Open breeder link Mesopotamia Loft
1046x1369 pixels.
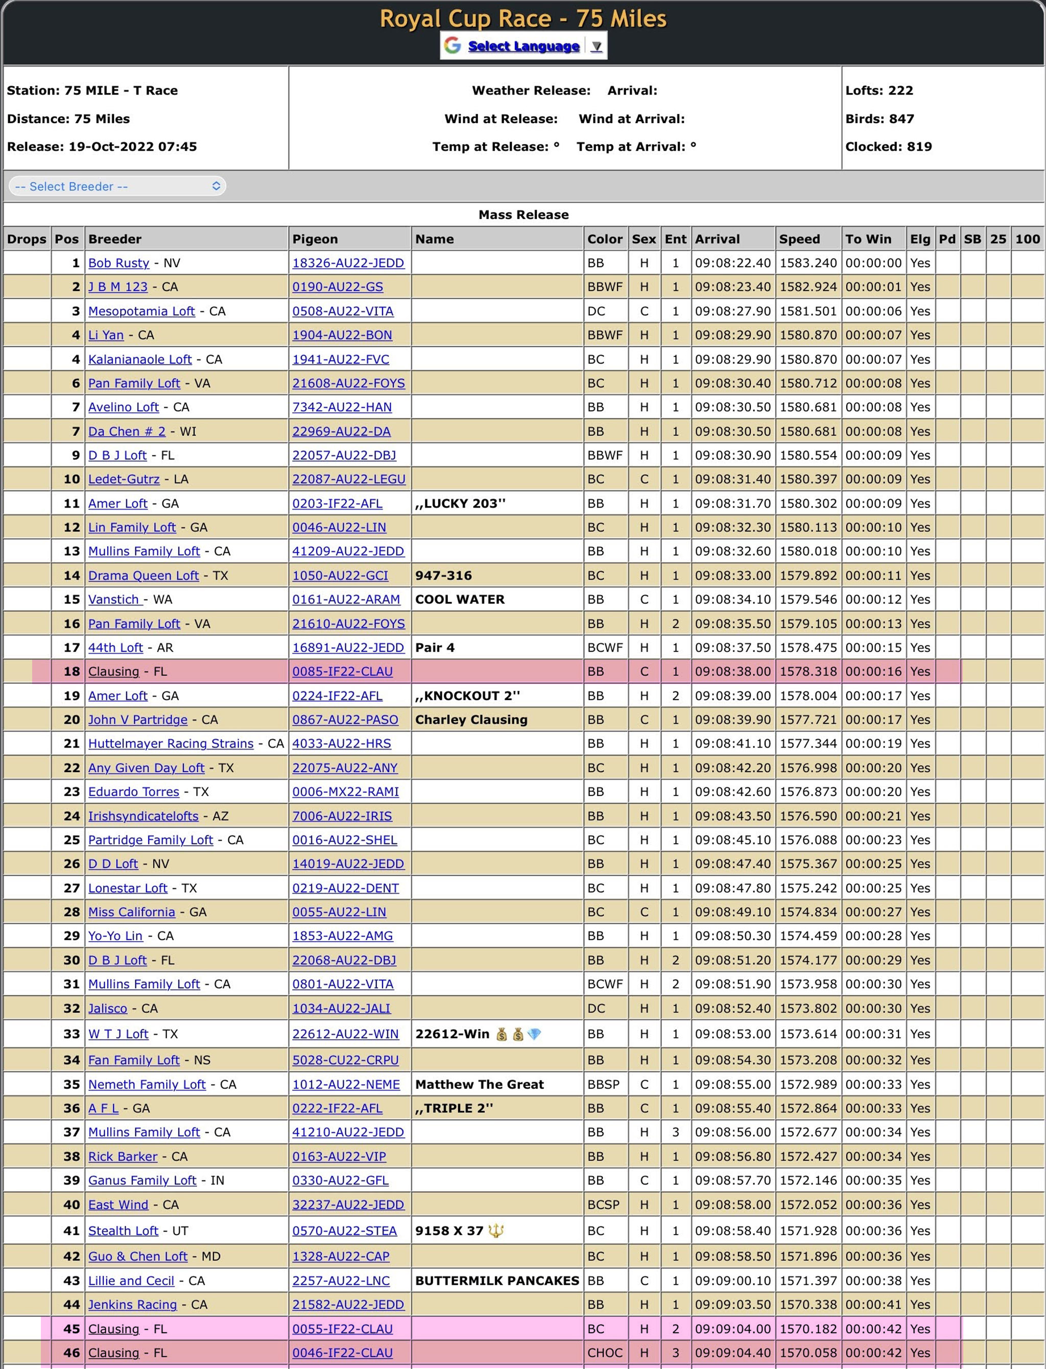pyautogui.click(x=141, y=311)
